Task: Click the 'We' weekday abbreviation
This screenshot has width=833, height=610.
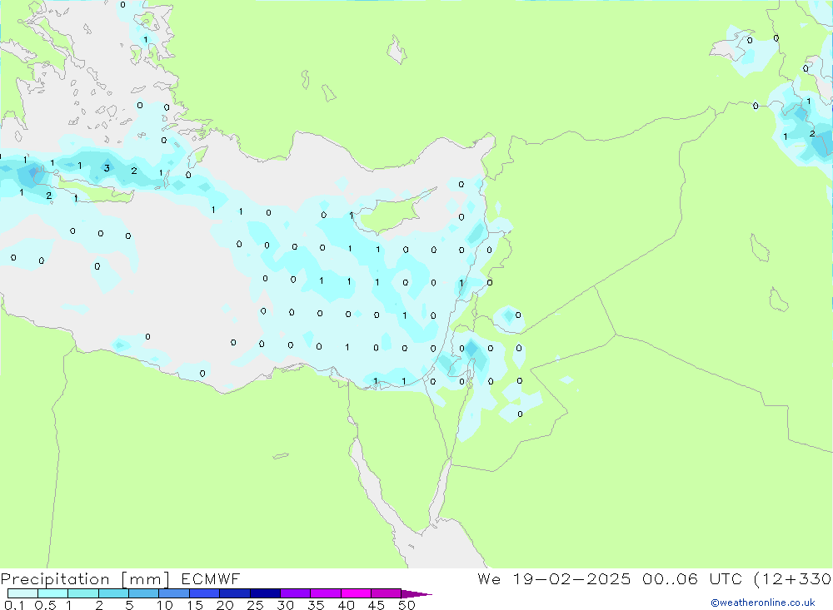Action: coord(489,579)
